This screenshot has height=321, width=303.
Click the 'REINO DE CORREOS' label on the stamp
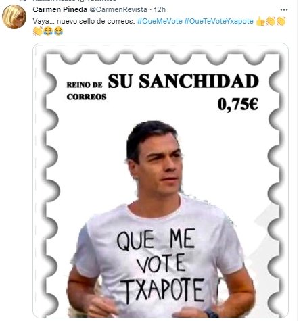[87, 91]
